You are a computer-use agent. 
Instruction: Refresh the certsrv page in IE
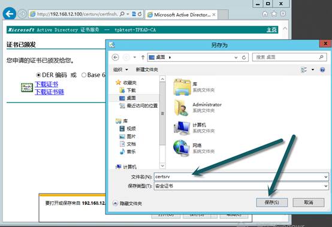tap(140, 14)
